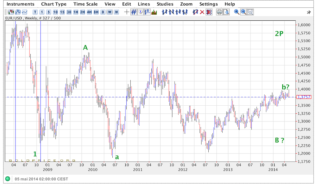Open the Instruments menu
This screenshot has height=186, width=317.
click(21, 4)
